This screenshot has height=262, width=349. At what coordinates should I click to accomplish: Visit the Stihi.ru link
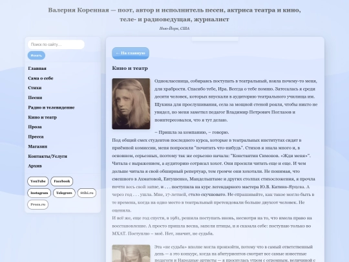click(x=87, y=193)
